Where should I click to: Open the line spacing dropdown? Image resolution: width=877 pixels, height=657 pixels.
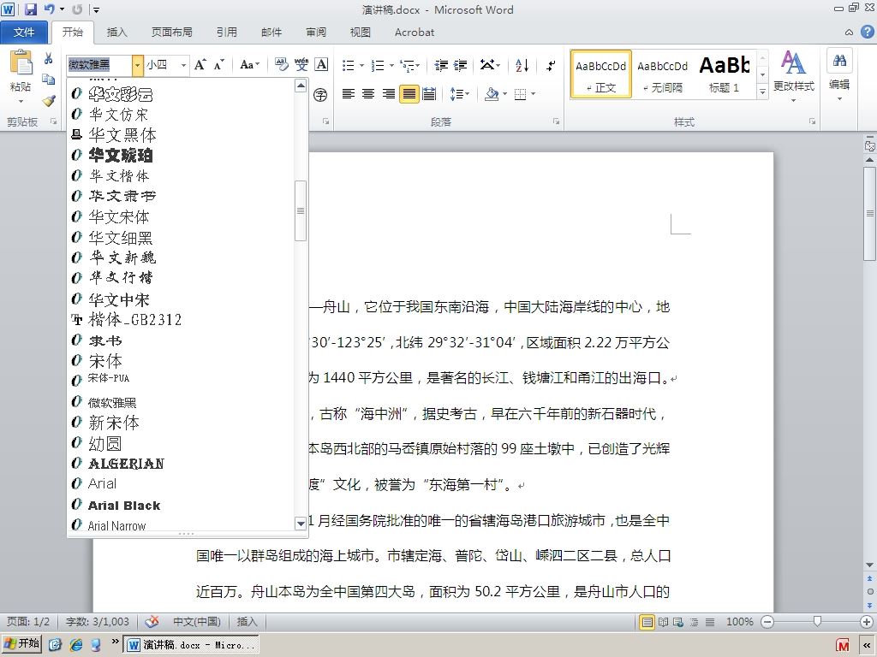pos(459,94)
